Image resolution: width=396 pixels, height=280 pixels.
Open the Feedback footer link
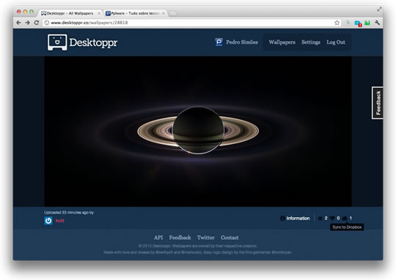(180, 238)
